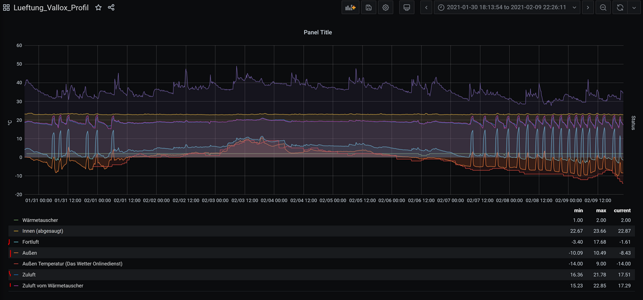Image resolution: width=643 pixels, height=300 pixels.
Task: Refresh the dashboard
Action: 620,7
